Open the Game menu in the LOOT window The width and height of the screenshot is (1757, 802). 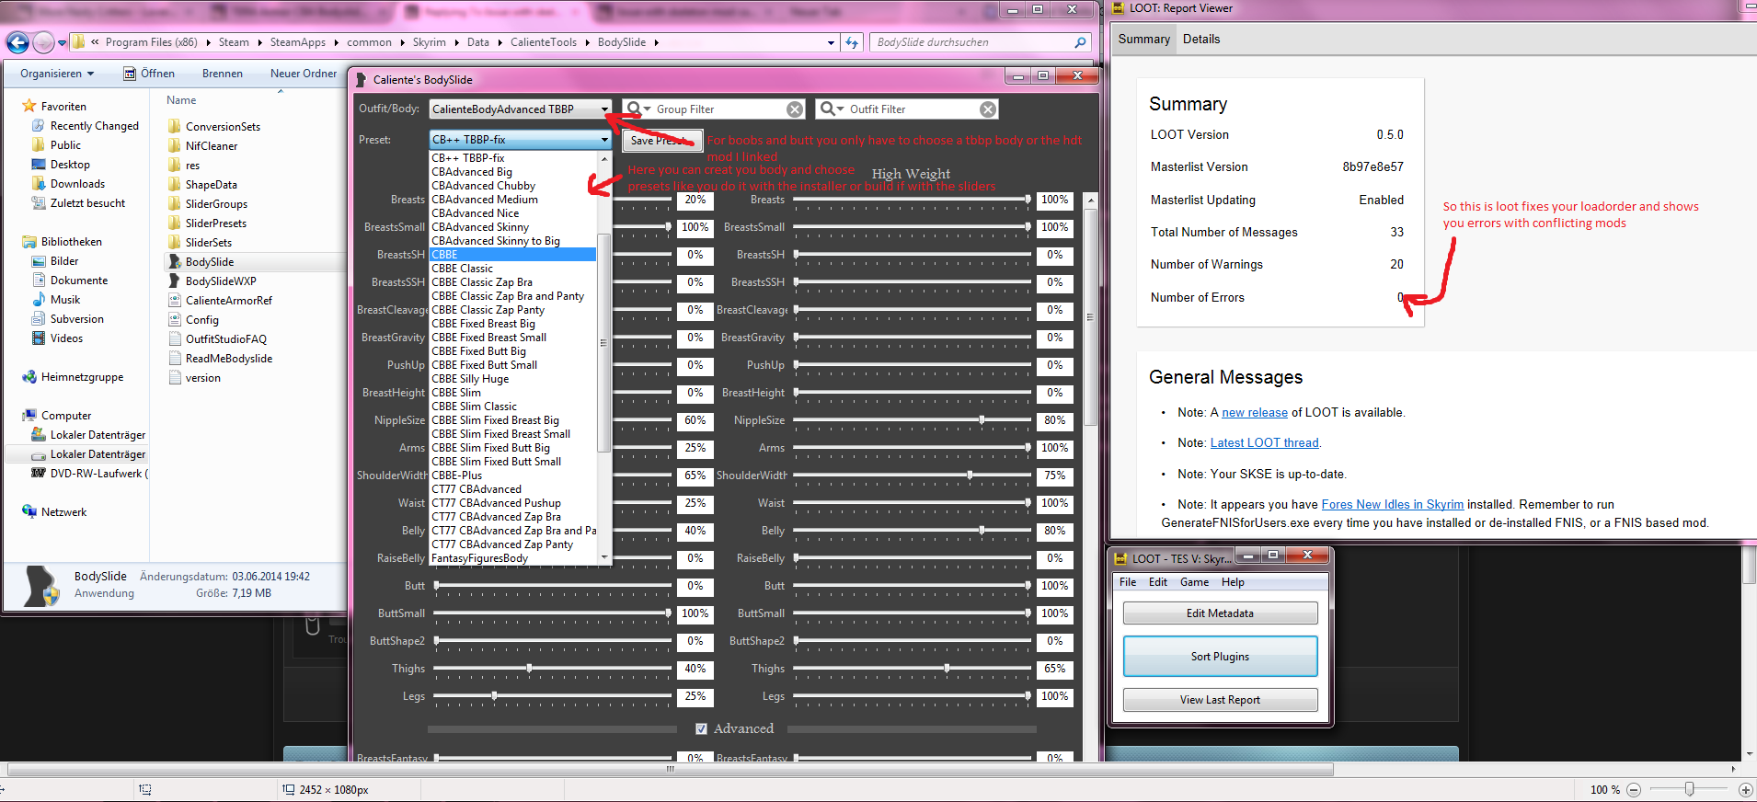coord(1194,582)
